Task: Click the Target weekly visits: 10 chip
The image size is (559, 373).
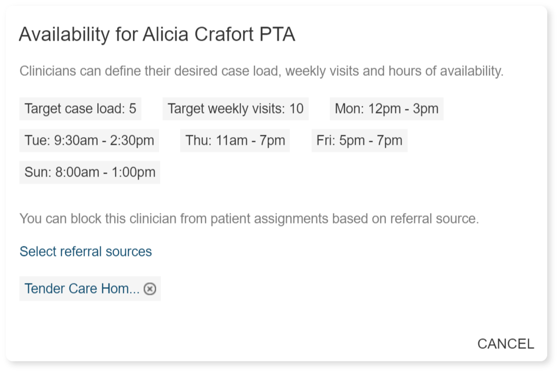Action: tap(235, 109)
